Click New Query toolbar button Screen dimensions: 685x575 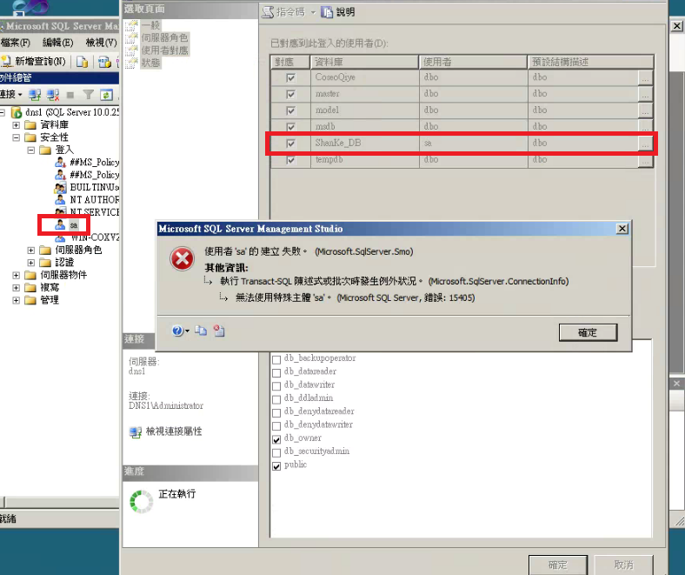click(34, 61)
